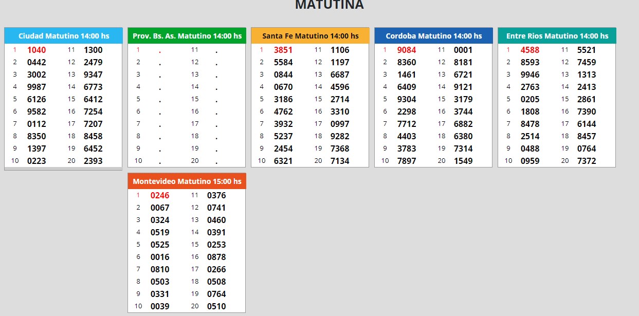639x316 pixels.
Task: Select number 0510 in Montevideo position 20
Action: (216, 306)
